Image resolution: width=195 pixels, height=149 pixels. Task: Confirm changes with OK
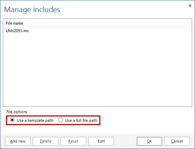click(x=149, y=141)
